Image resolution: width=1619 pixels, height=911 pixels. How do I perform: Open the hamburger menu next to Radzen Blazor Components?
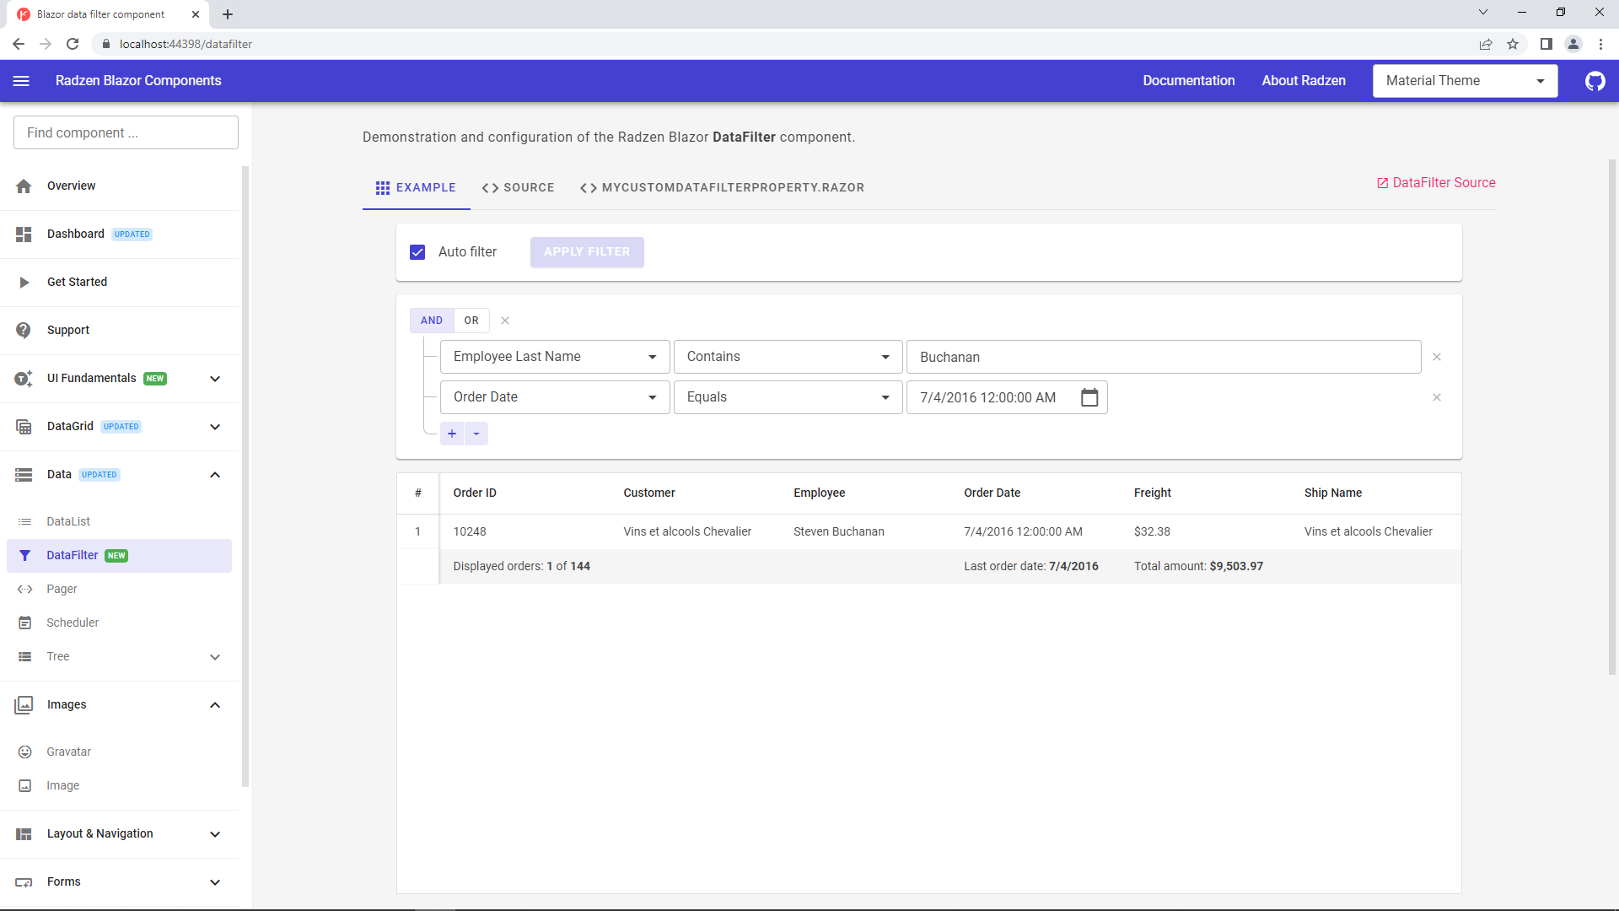pos(21,81)
